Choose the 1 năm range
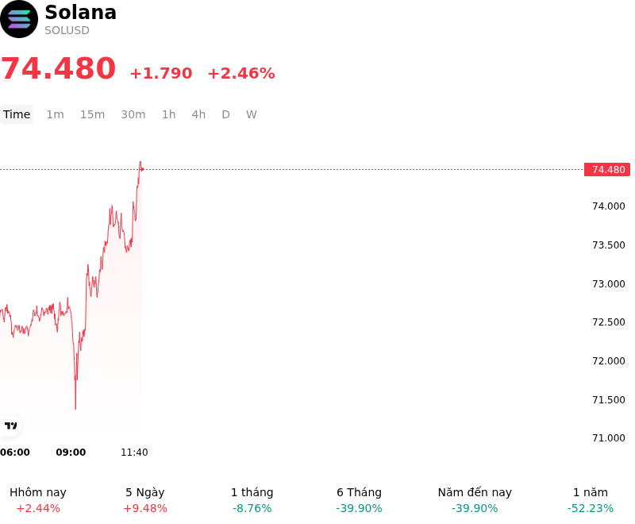The image size is (635, 524). 591,500
